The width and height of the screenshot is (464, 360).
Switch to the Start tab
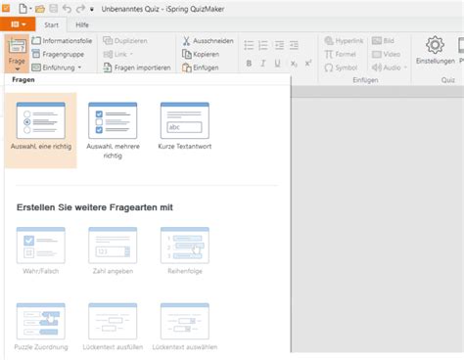pos(51,24)
